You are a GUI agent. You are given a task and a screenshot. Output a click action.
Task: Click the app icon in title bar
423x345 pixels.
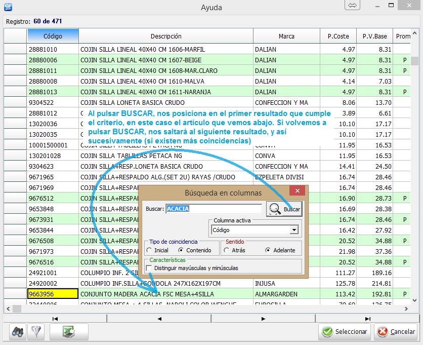point(8,7)
